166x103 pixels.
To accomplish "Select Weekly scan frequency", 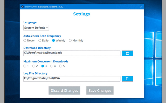I will click(x=53, y=40).
